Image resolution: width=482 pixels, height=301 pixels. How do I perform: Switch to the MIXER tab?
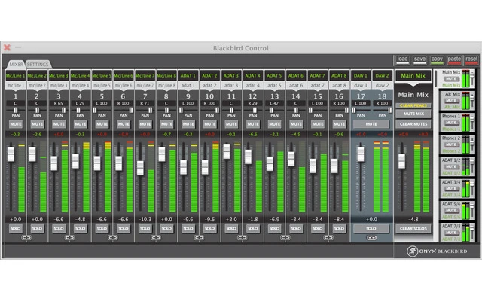tap(16, 64)
